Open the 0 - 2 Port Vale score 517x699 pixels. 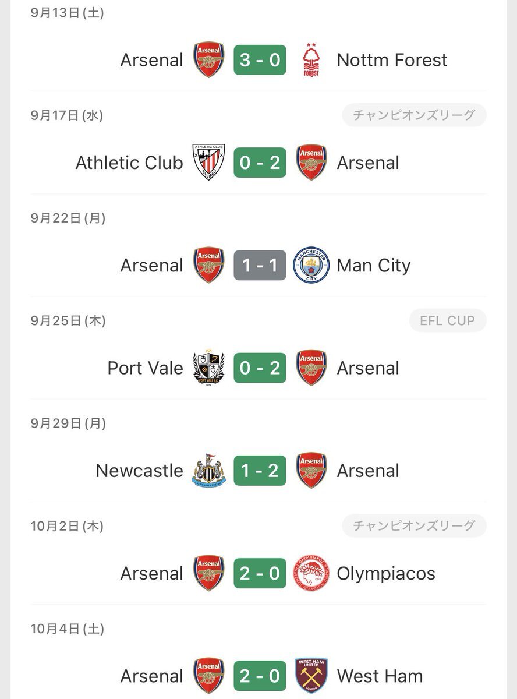point(260,368)
